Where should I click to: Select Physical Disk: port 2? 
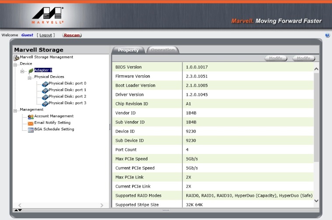[x=67, y=96]
